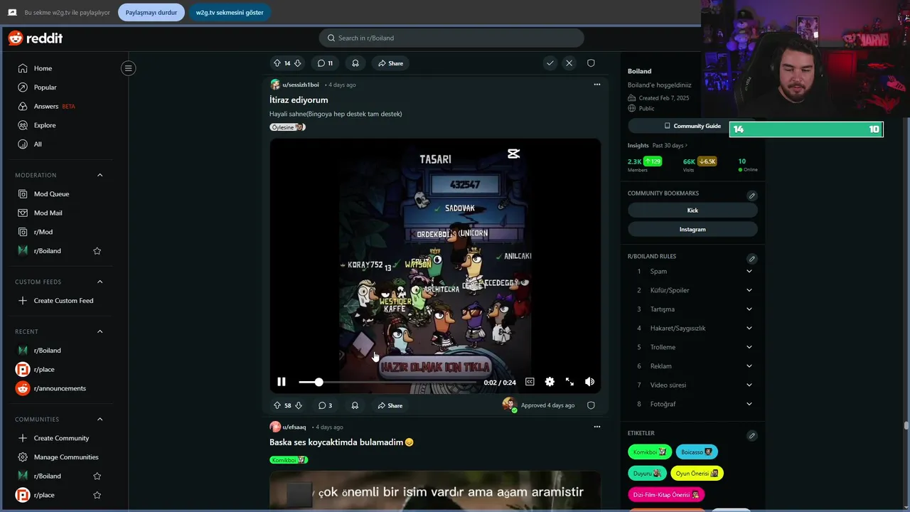Screen dimensions: 910x512
Task: Downvote the post with 14 votes
Action: (297, 63)
